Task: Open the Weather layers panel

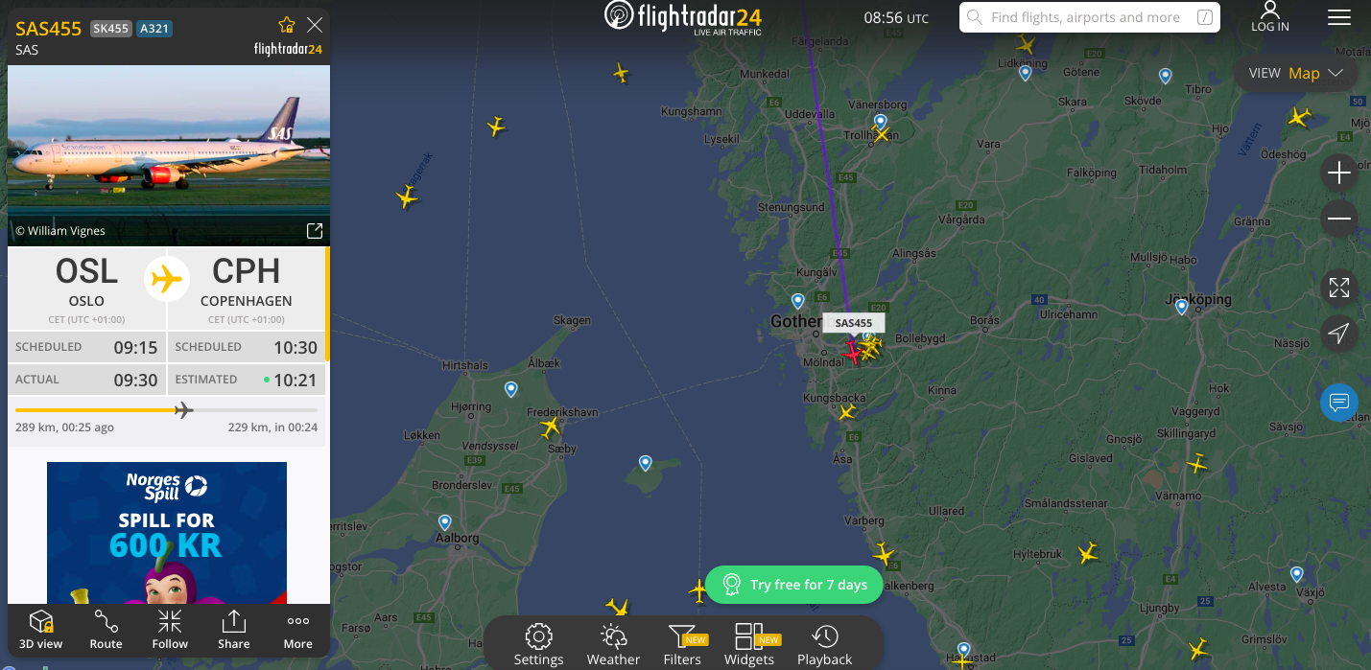Action: pyautogui.click(x=613, y=644)
